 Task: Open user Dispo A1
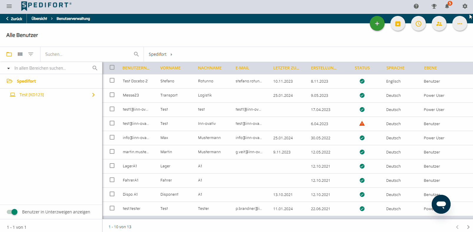pos(130,195)
